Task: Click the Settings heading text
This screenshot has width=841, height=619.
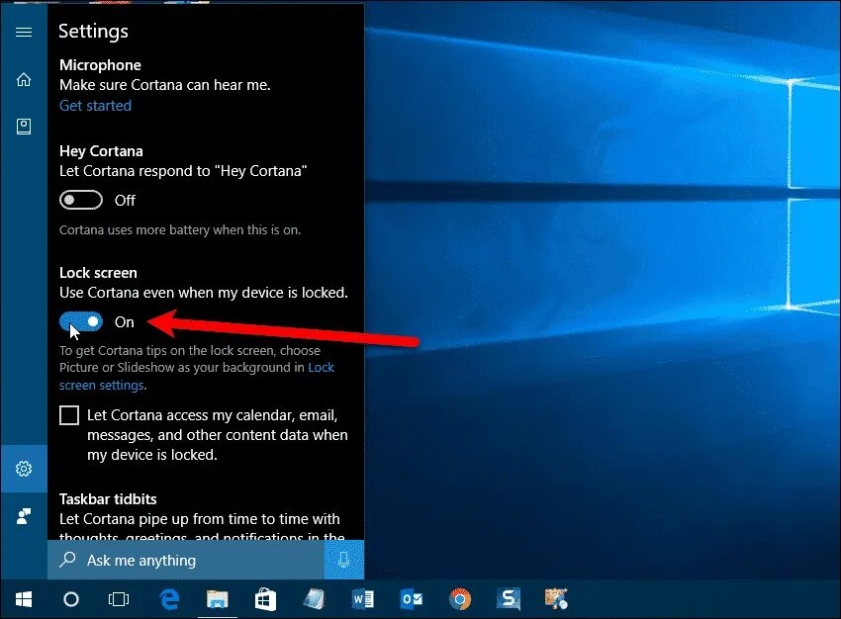Action: click(x=93, y=32)
